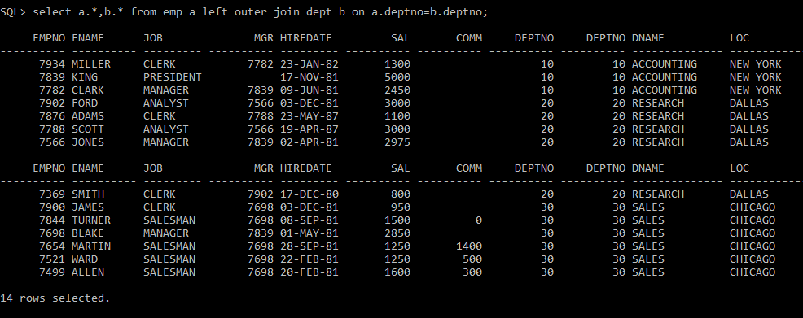Click commission value 300
803x318 pixels.
point(472,272)
